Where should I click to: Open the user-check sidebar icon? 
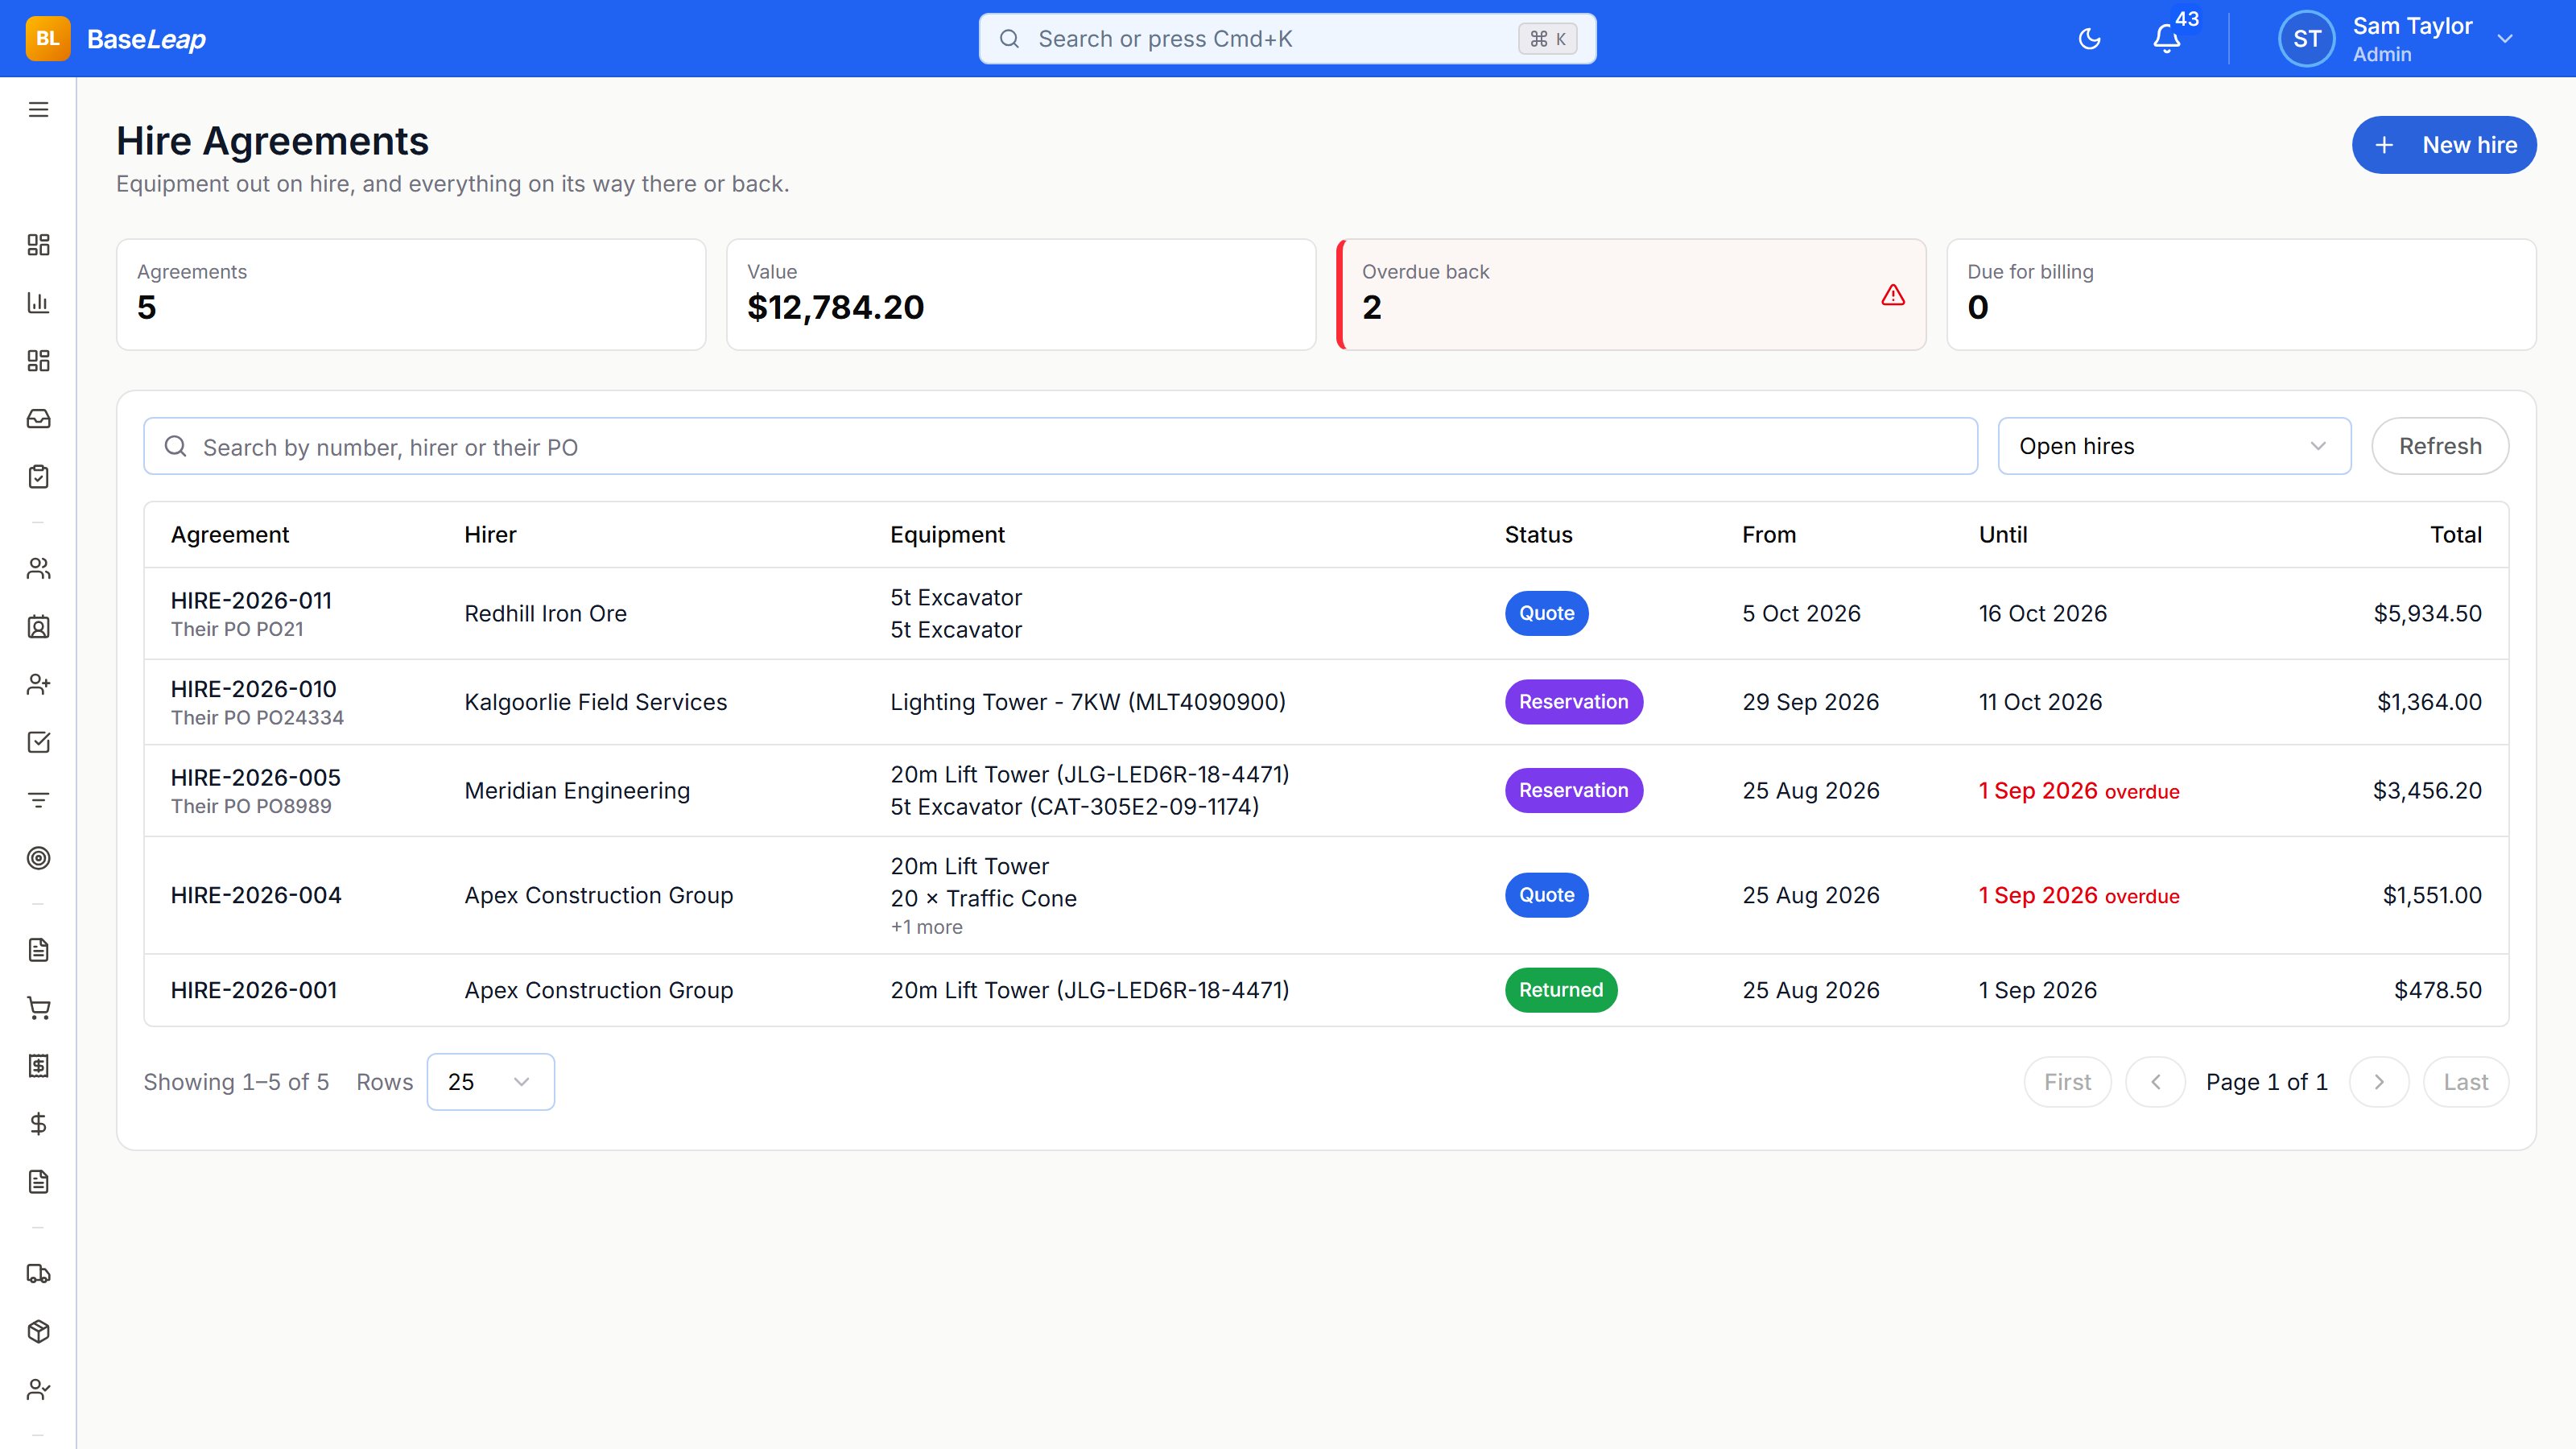click(38, 1390)
